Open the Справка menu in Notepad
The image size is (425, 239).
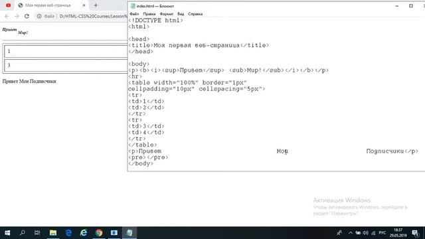pos(195,14)
